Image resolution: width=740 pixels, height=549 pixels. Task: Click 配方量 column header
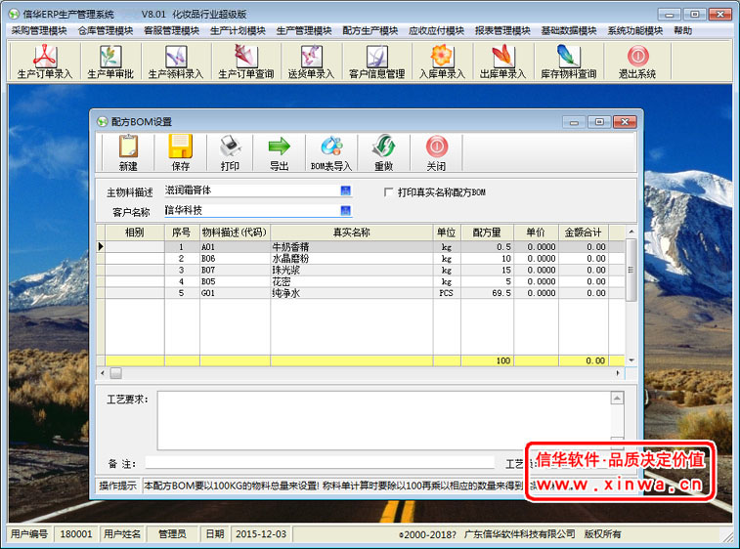487,232
